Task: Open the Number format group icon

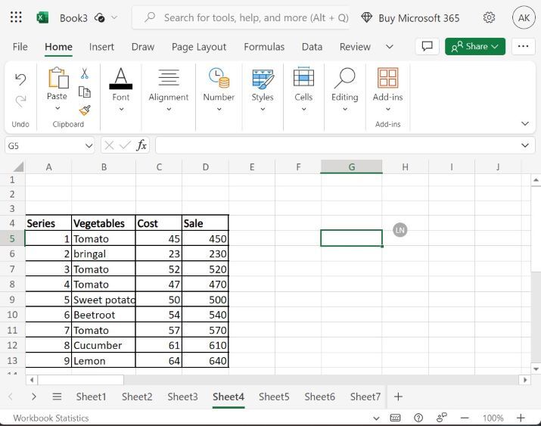Action: [219, 78]
